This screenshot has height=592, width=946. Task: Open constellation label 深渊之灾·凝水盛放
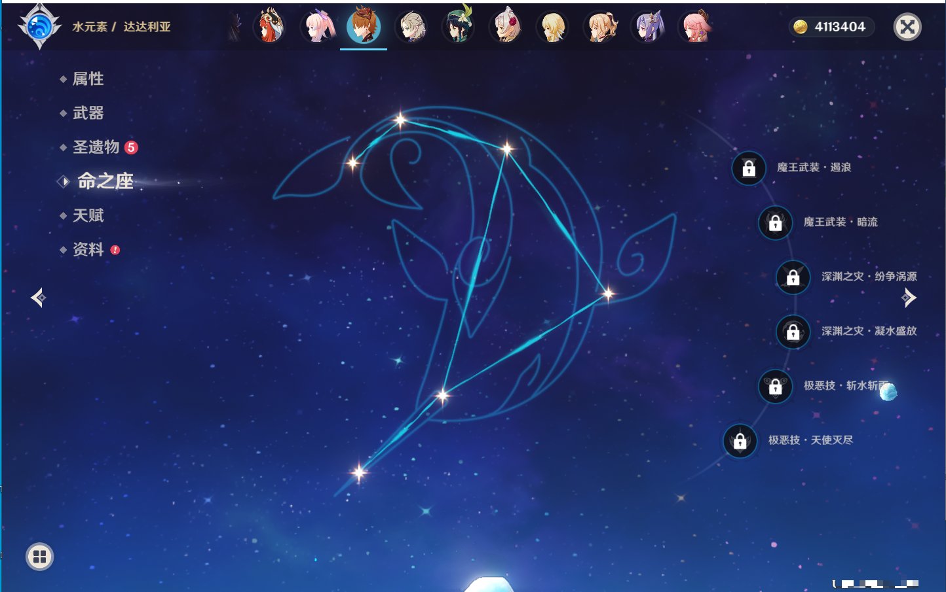click(869, 331)
